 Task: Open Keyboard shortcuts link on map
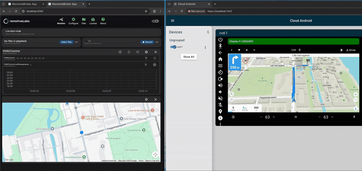point(109,161)
